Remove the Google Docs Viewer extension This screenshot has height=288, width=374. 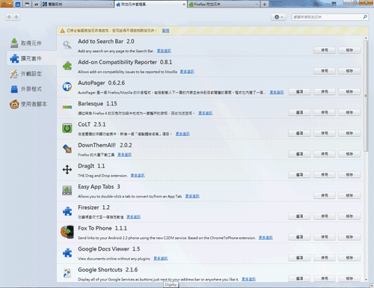[x=349, y=258]
